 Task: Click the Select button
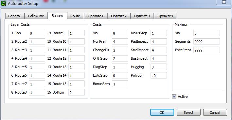pos(188,112)
